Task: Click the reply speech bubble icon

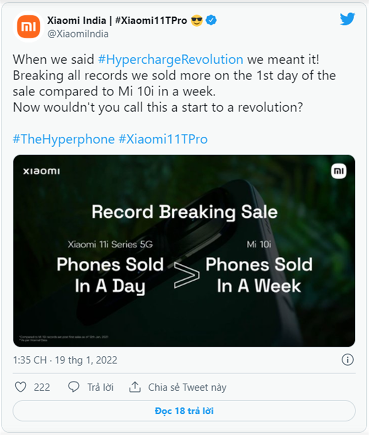Action: 74,387
